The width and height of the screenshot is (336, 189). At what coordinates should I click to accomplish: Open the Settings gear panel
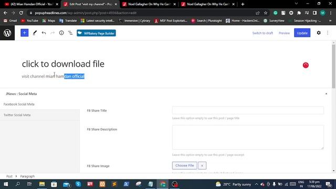point(319,33)
